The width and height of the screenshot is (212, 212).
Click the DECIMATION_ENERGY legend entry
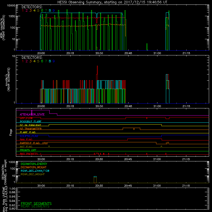(x=34, y=164)
